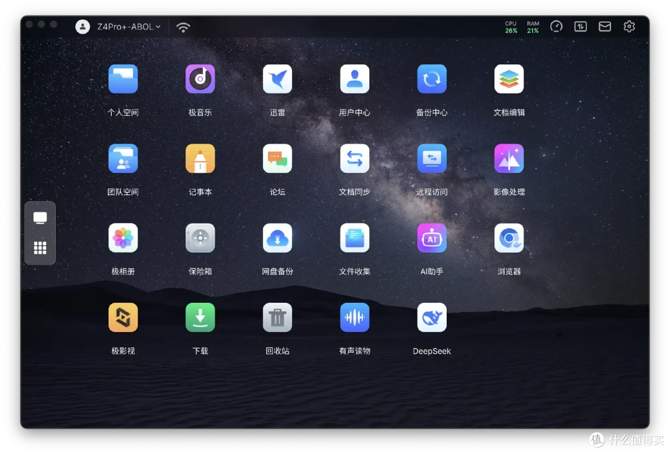The height and width of the screenshot is (454, 670).
Task: View RAM 21% usage indicator
Action: (x=533, y=27)
